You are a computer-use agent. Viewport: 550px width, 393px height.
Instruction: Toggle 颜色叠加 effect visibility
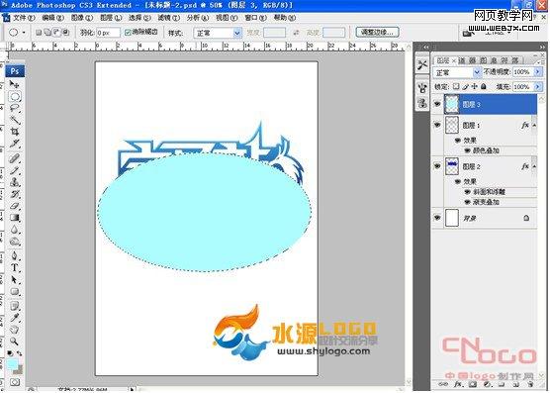tap(467, 150)
